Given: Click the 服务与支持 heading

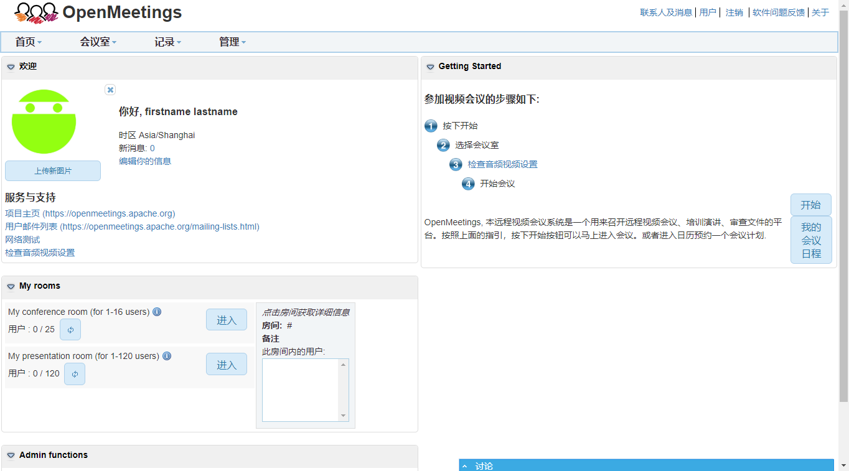Looking at the screenshot, I should pos(30,198).
